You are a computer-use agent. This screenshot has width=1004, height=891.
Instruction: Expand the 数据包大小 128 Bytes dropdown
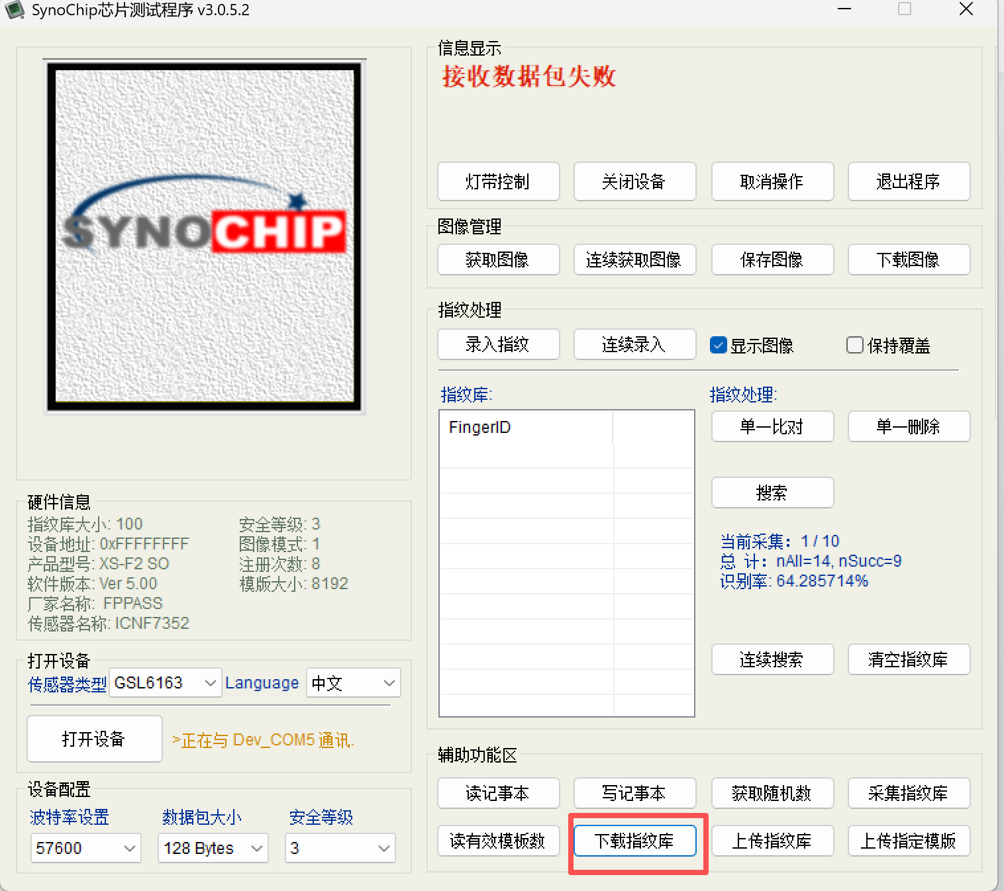[x=213, y=848]
